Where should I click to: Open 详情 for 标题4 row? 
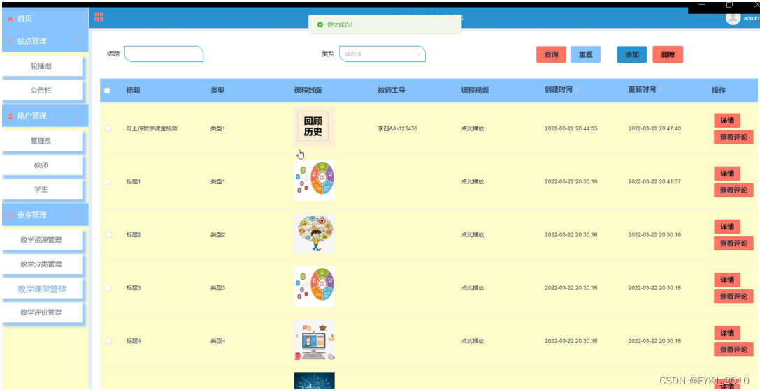(727, 333)
